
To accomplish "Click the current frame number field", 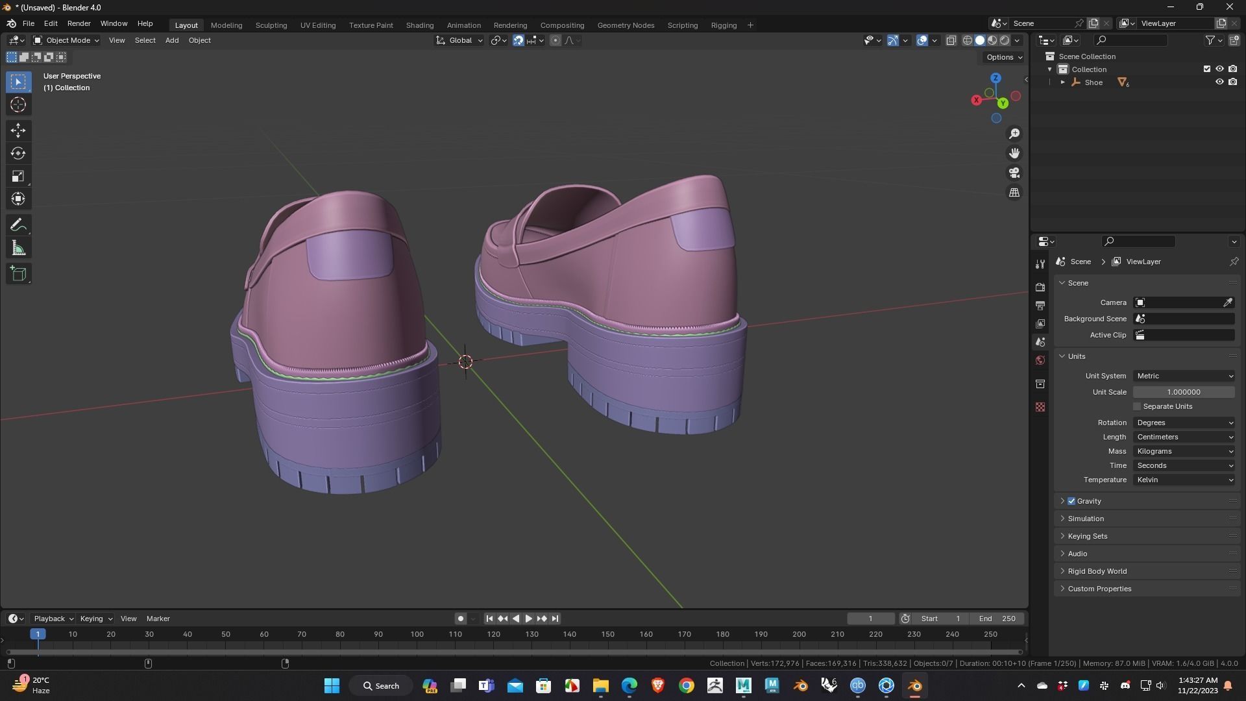I will pos(870,619).
